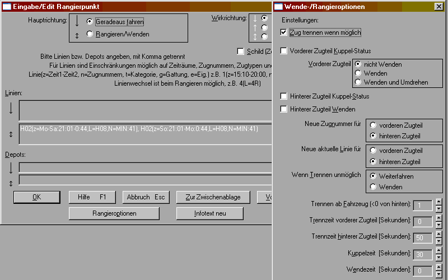Image resolution: width=448 pixels, height=280 pixels.
Task: Enable Vorderer Zugteil Kuppel-Status checkbox
Action: point(284,51)
